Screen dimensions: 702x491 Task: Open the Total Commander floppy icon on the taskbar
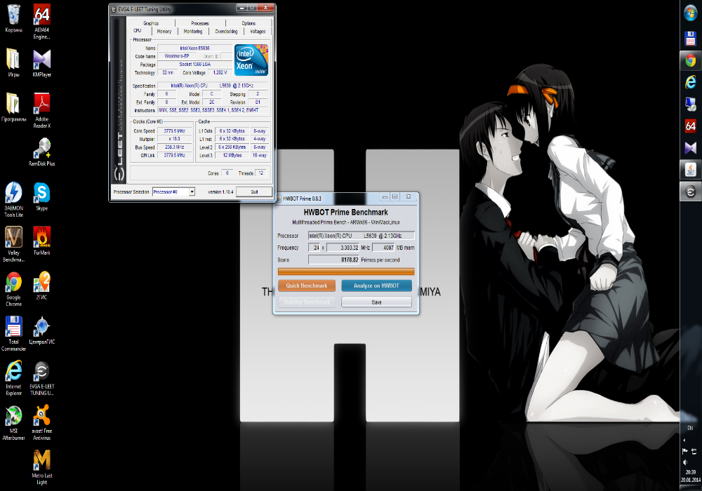(690, 39)
